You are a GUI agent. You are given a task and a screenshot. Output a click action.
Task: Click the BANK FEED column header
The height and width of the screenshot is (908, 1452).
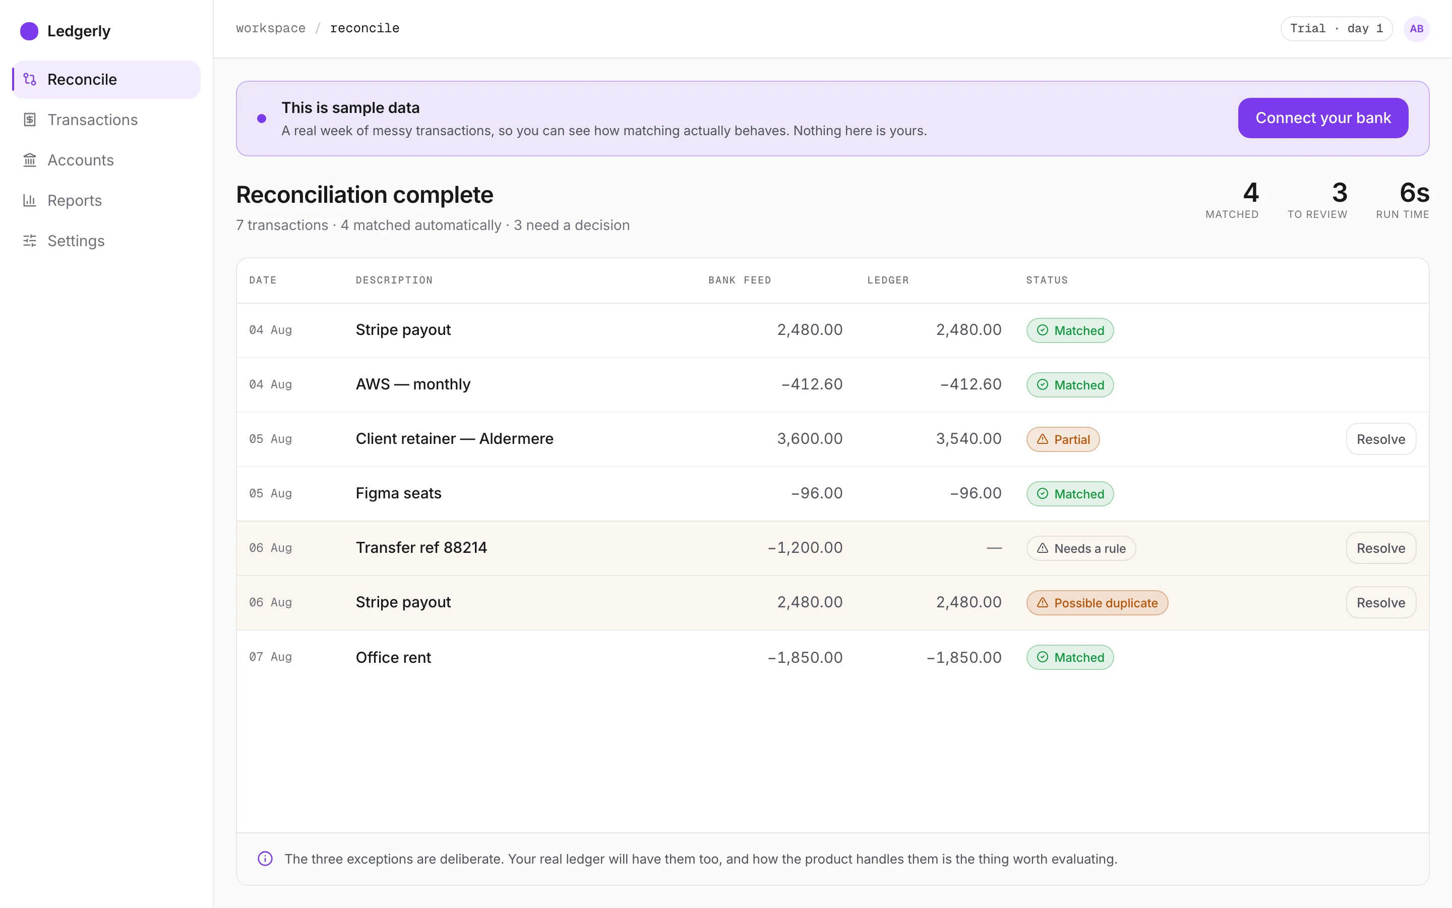pos(739,280)
